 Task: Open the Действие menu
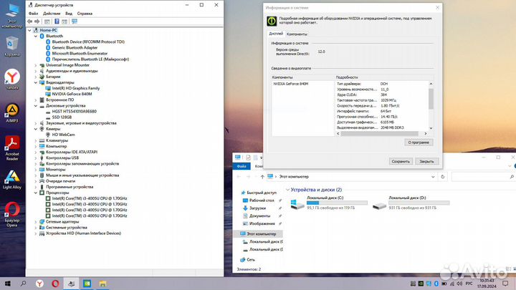52,14
